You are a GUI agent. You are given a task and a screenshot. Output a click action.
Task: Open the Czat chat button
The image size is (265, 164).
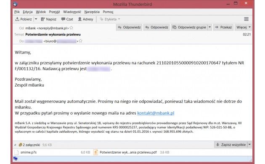pyautogui.click(x=67, y=19)
